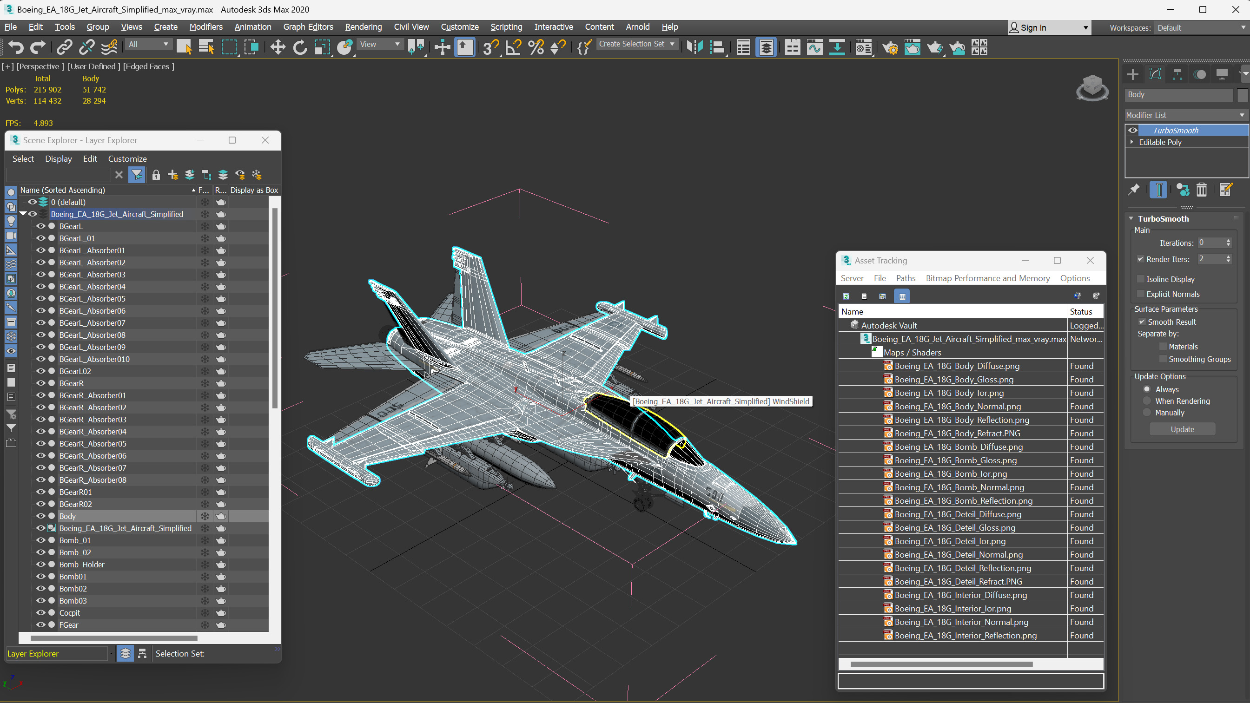Click the Undo arrow icon
The height and width of the screenshot is (703, 1250).
(x=15, y=47)
